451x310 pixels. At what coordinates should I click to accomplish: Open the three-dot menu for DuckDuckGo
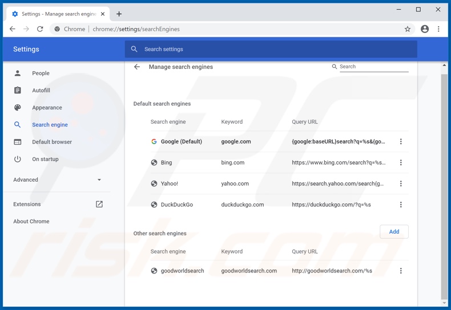coord(401,205)
